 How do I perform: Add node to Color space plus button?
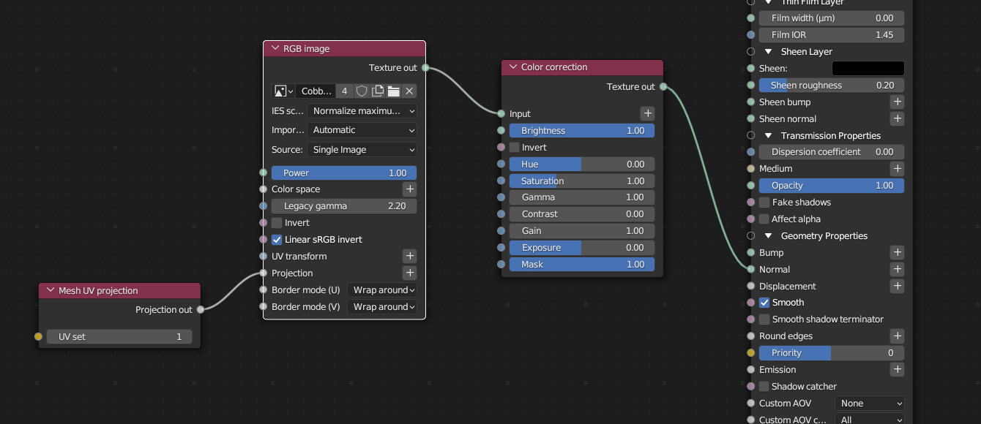pos(410,189)
